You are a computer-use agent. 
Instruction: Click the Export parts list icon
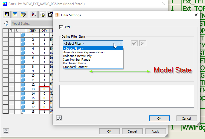point(42,14)
